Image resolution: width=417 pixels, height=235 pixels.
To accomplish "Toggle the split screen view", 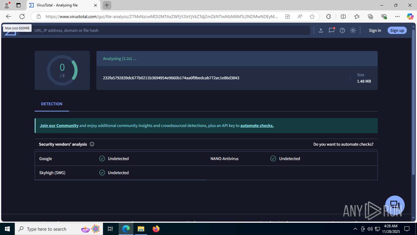I will tap(343, 17).
